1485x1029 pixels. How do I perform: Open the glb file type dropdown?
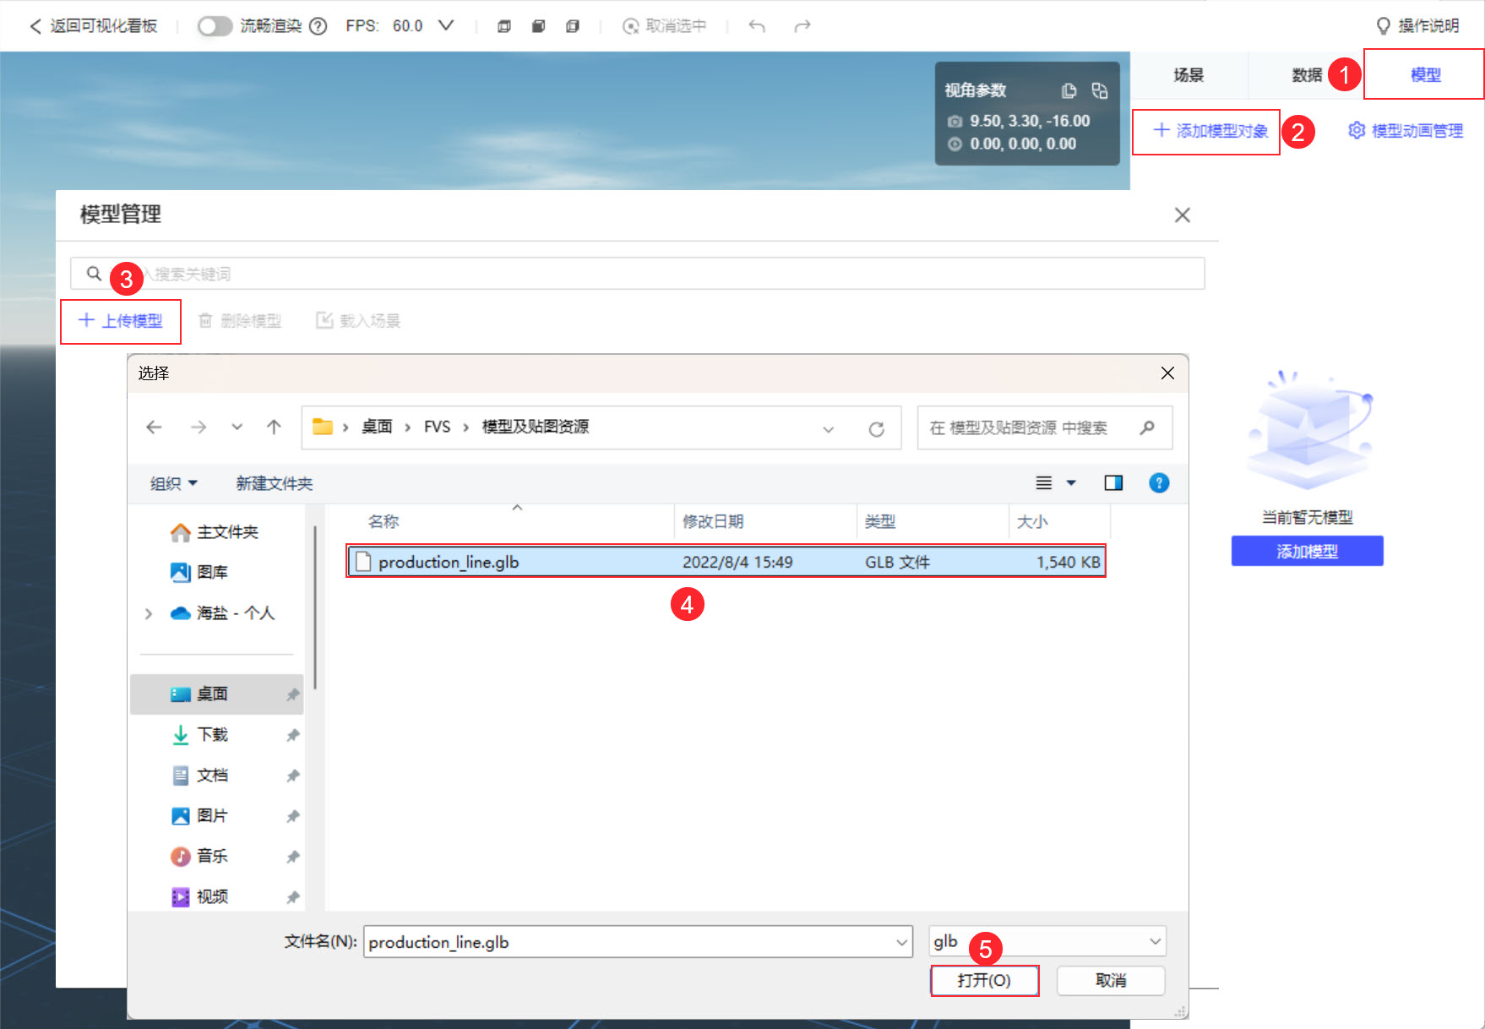(x=1047, y=941)
